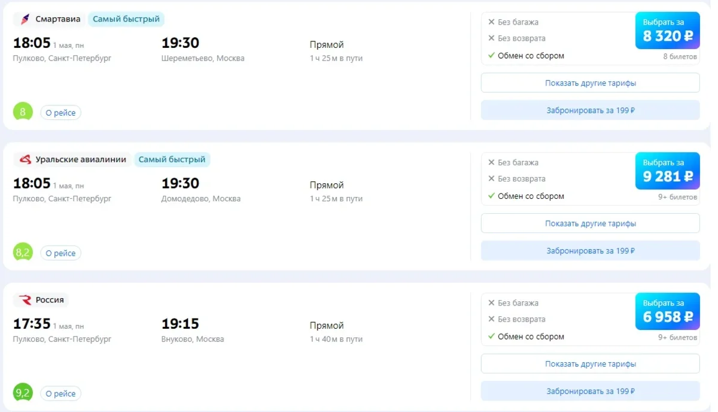Click the green rating badge showing 9,2

pyautogui.click(x=23, y=393)
